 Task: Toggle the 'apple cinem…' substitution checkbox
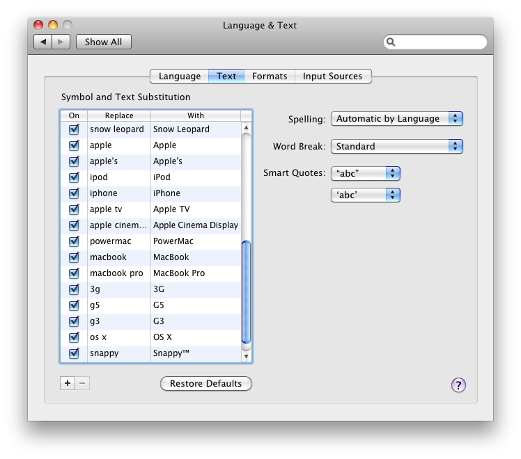click(74, 225)
